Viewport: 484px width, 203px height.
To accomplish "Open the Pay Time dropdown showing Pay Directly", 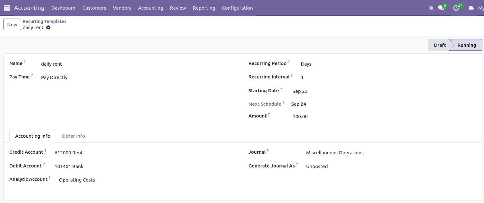I will coord(54,77).
